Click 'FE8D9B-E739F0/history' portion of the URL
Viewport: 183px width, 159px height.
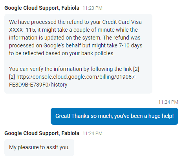tap(38, 85)
